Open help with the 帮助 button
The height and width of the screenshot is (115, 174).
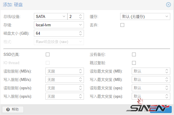pos(13,110)
